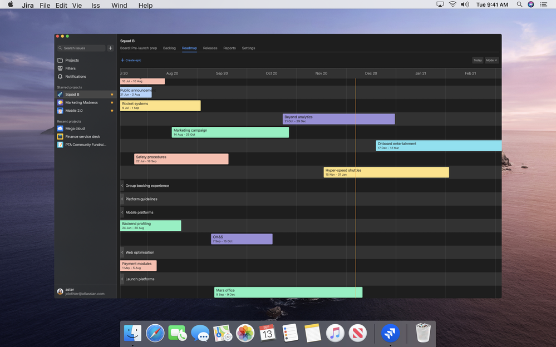Image resolution: width=556 pixels, height=347 pixels.
Task: Select the Filters icon in sidebar
Action: click(x=60, y=68)
